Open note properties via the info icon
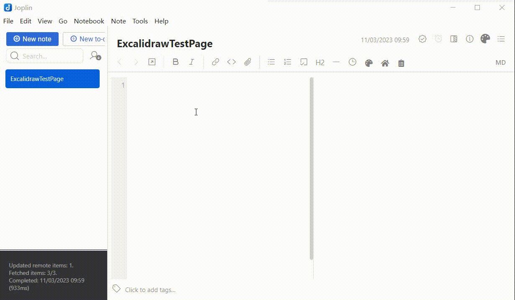515x300 pixels. (x=469, y=39)
